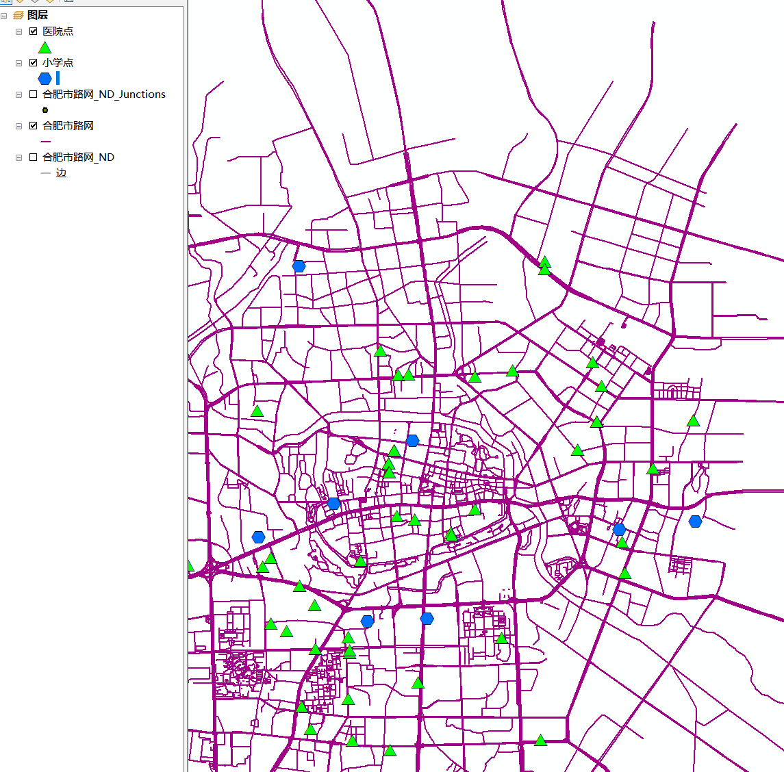Open the gray 边 line symbol
784x772 pixels.
[x=45, y=173]
